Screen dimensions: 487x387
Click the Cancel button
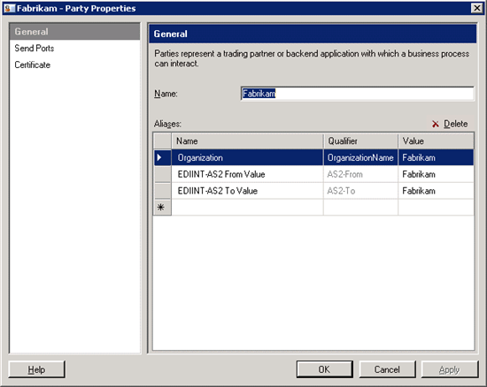387,369
